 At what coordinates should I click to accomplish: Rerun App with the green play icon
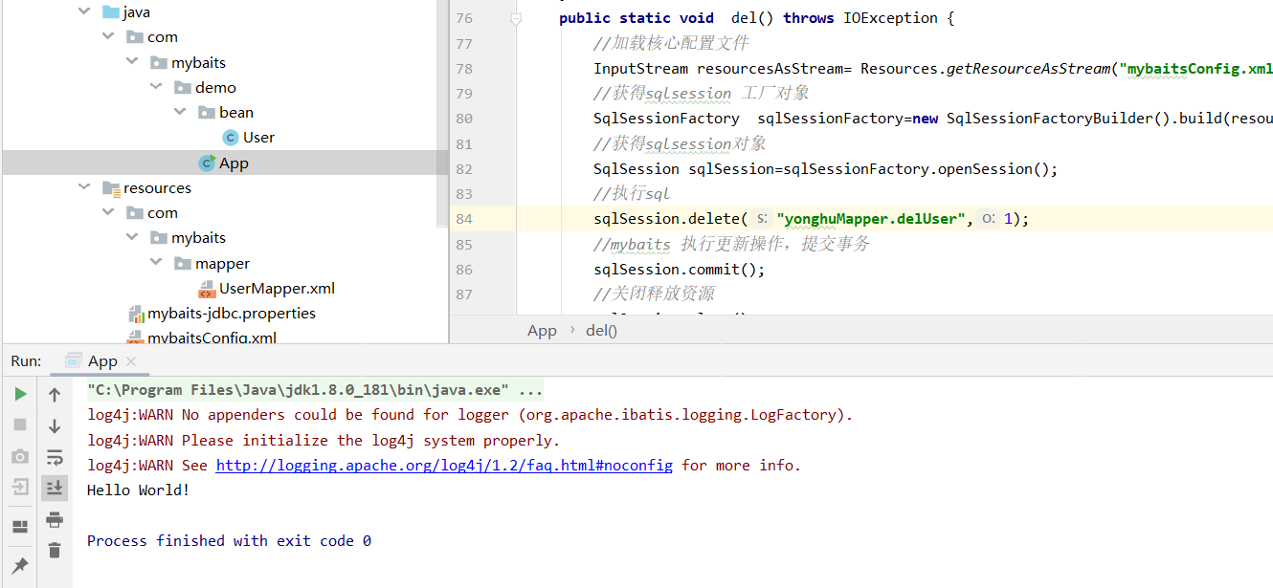tap(20, 394)
